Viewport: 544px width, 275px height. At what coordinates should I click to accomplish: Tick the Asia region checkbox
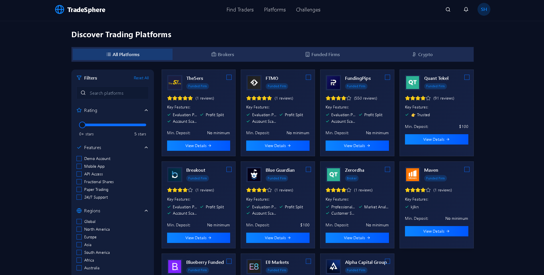pyautogui.click(x=79, y=245)
